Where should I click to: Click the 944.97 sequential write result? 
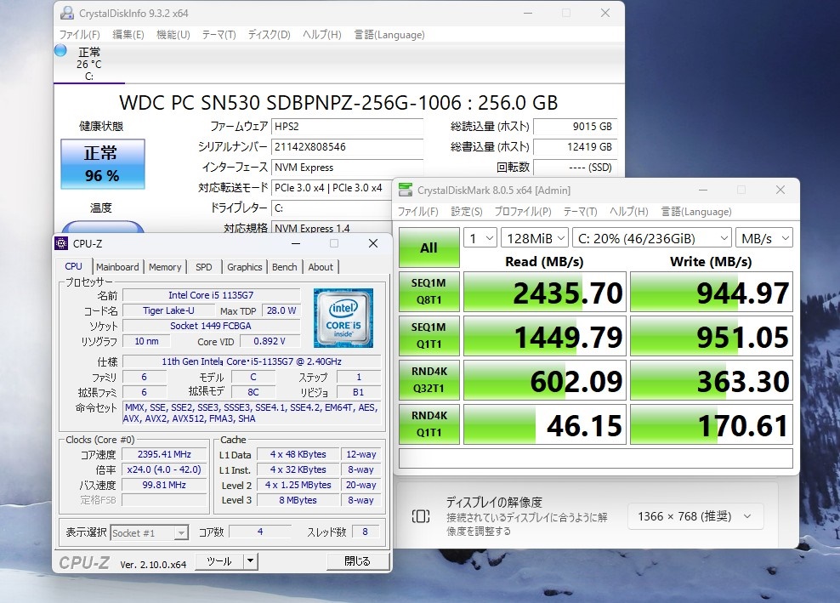[x=712, y=292]
